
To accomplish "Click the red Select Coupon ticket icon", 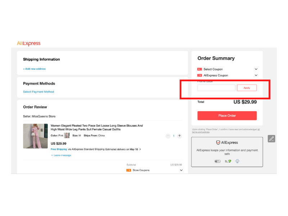I will pos(199,69).
